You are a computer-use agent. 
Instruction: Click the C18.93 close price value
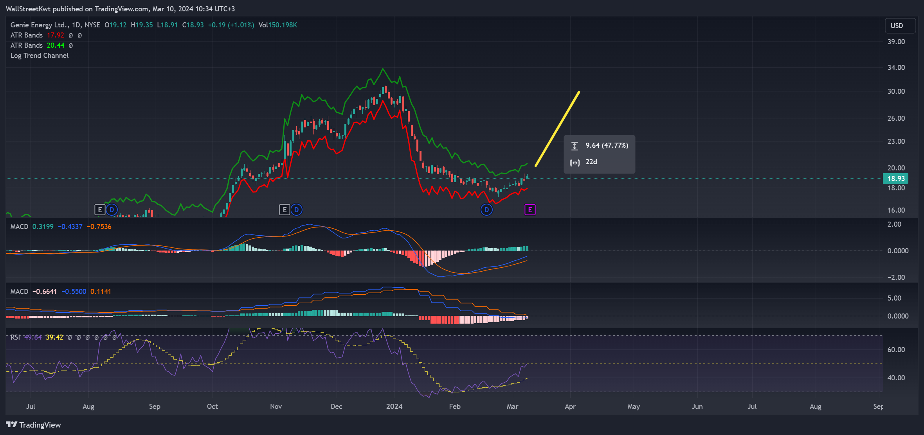[x=193, y=25]
